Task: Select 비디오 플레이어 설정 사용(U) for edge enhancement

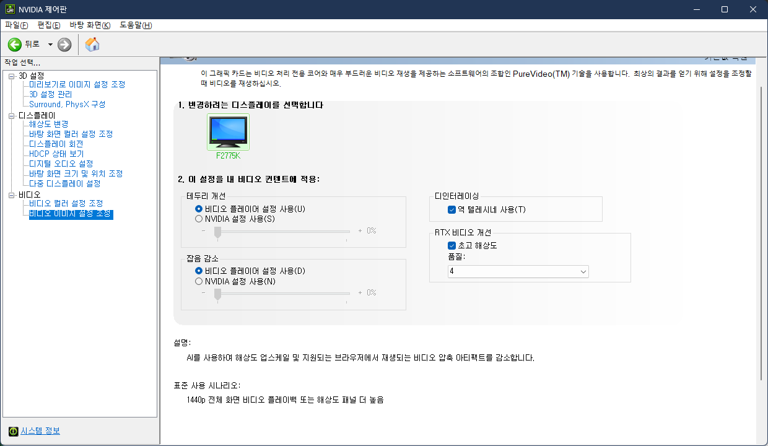Action: 250,209
